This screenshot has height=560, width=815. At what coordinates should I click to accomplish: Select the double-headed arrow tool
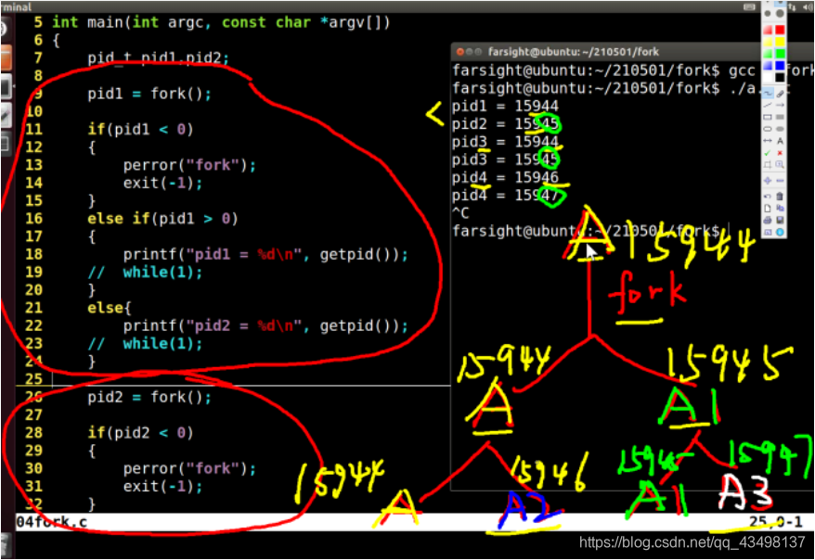click(x=768, y=141)
